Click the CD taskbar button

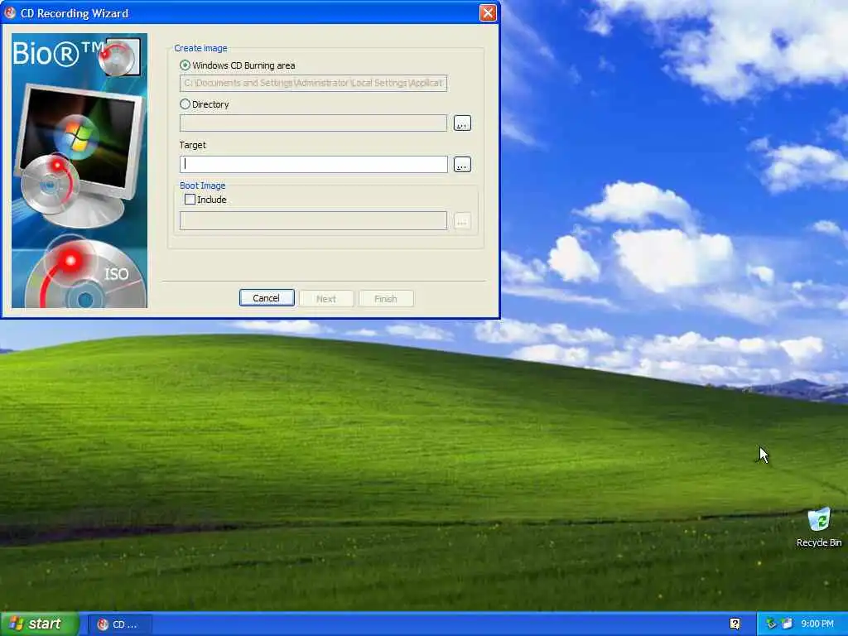[x=119, y=624]
